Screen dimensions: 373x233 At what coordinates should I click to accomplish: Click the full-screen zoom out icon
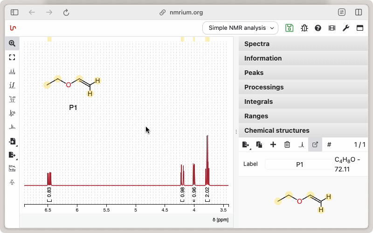pos(12,57)
